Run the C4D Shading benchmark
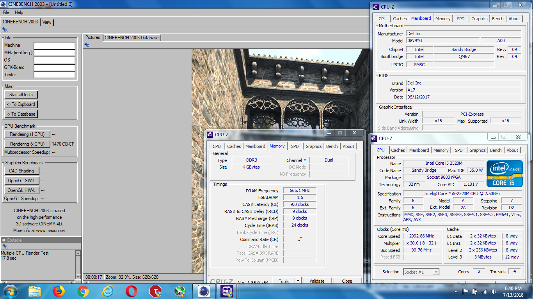 coord(21,171)
